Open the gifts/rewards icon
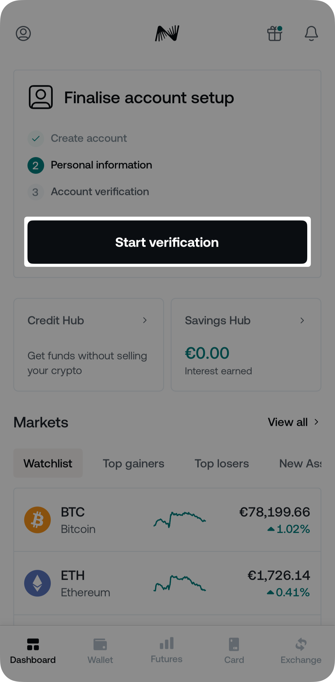Screen dimensions: 335x682 [x=275, y=34]
